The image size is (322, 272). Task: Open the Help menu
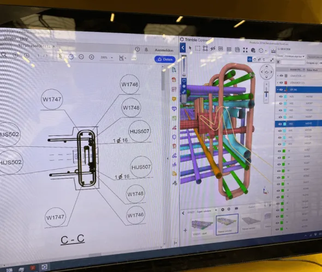pyautogui.click(x=24, y=39)
